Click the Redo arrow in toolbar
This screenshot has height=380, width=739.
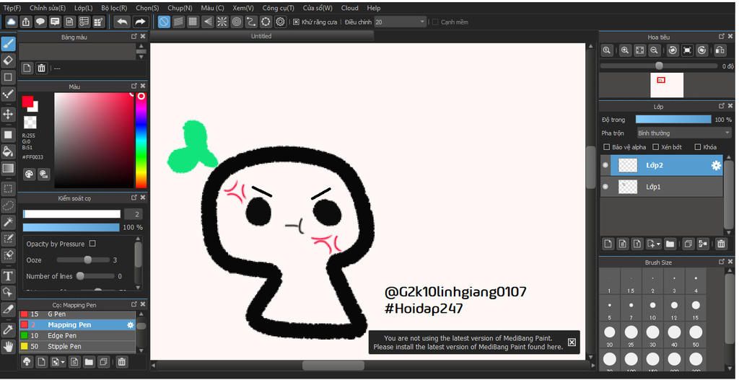point(140,22)
